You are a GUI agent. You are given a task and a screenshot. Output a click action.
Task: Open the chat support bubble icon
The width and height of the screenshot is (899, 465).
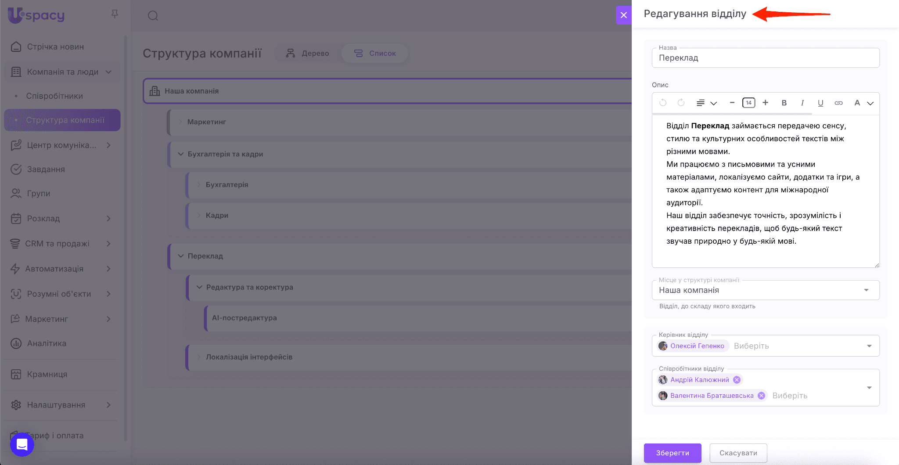22,444
